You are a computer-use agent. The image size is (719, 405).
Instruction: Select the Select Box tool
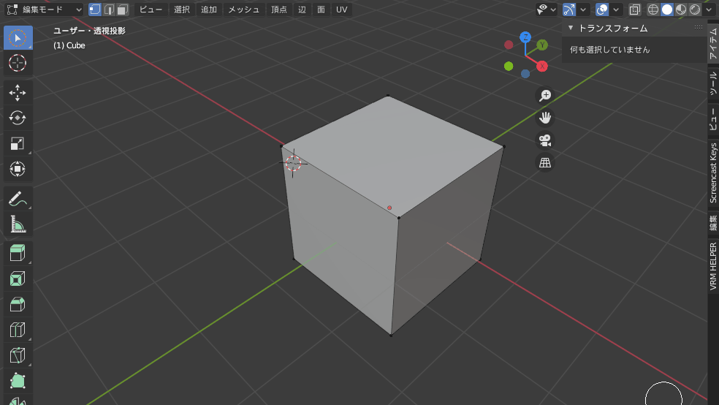click(18, 37)
